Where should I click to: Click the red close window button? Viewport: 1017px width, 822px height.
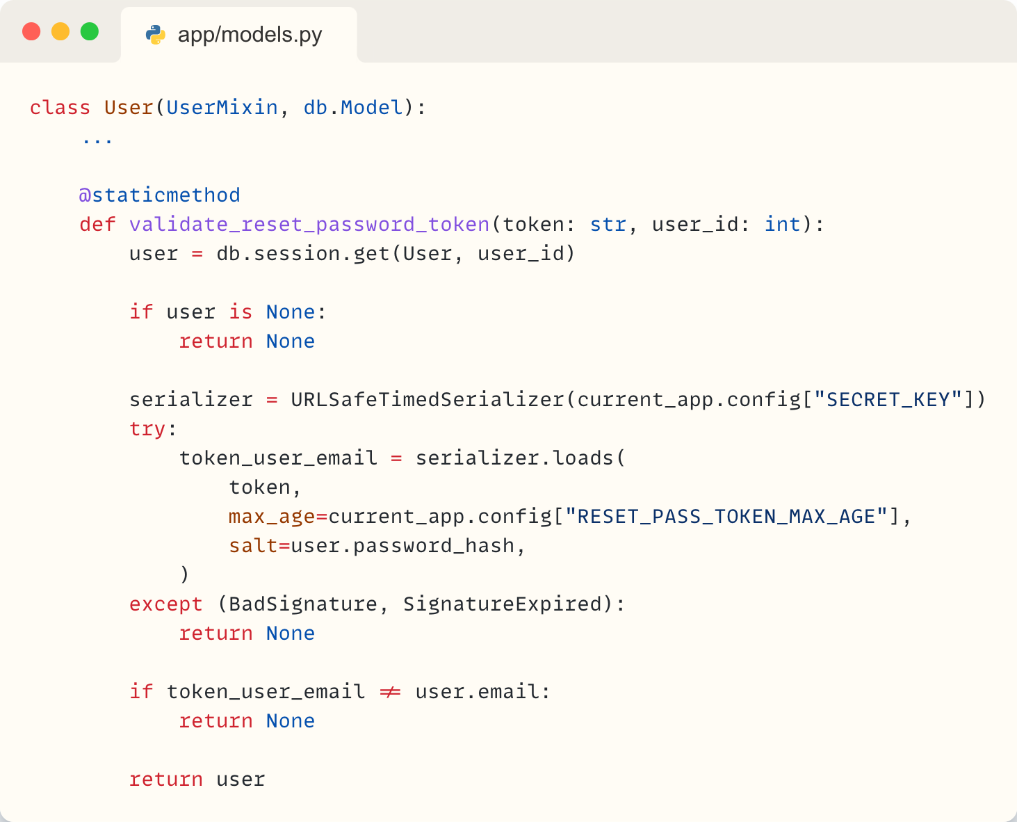[31, 32]
